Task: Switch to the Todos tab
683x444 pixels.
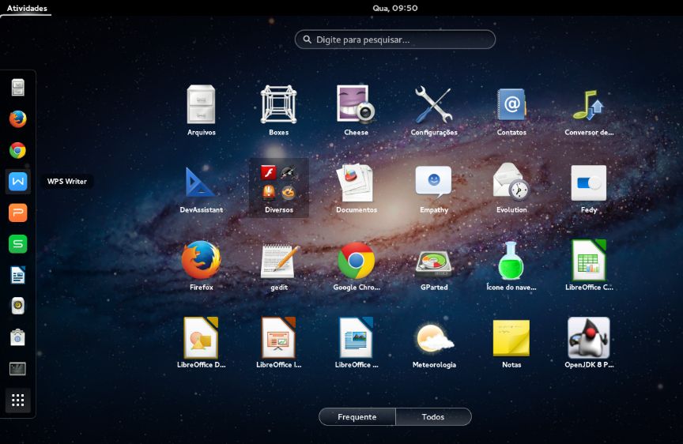Action: point(433,416)
